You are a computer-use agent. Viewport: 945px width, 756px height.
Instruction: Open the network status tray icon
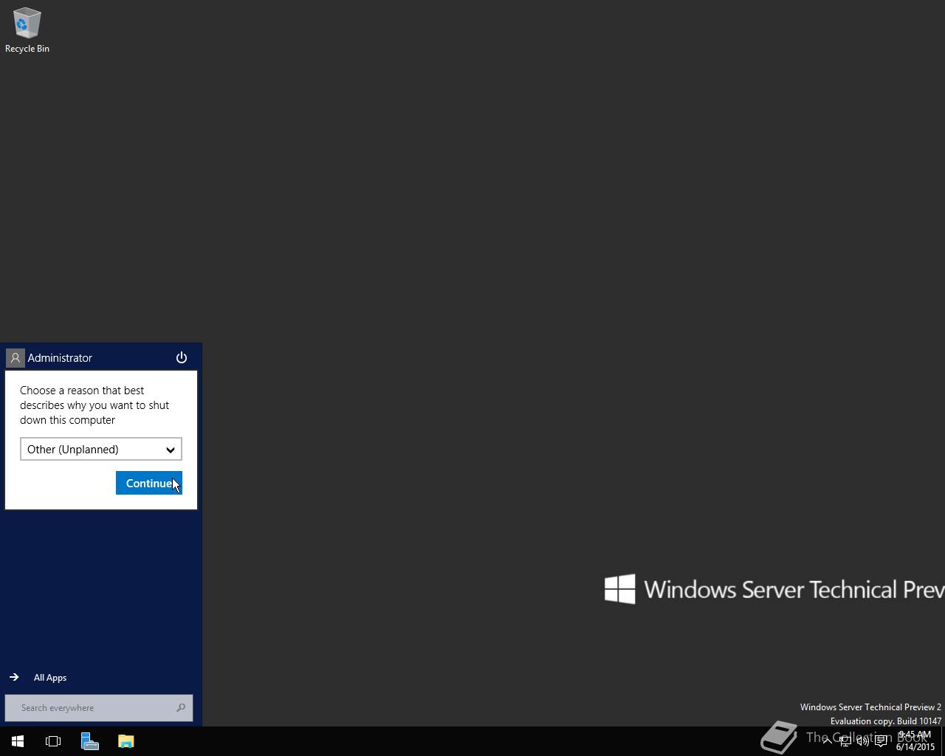845,741
